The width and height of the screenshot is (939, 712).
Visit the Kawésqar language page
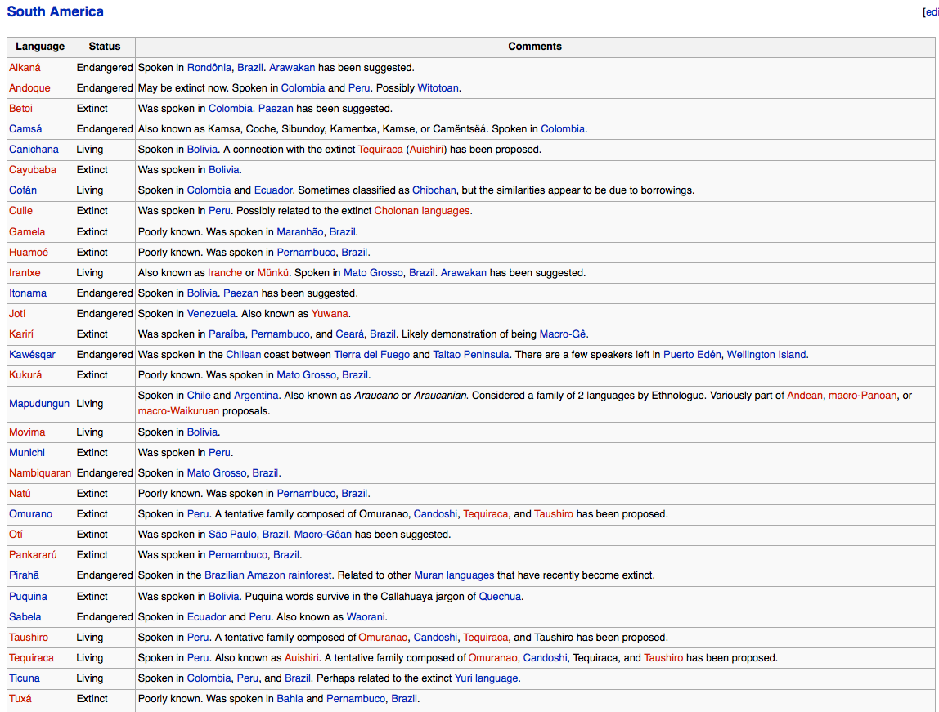32,354
